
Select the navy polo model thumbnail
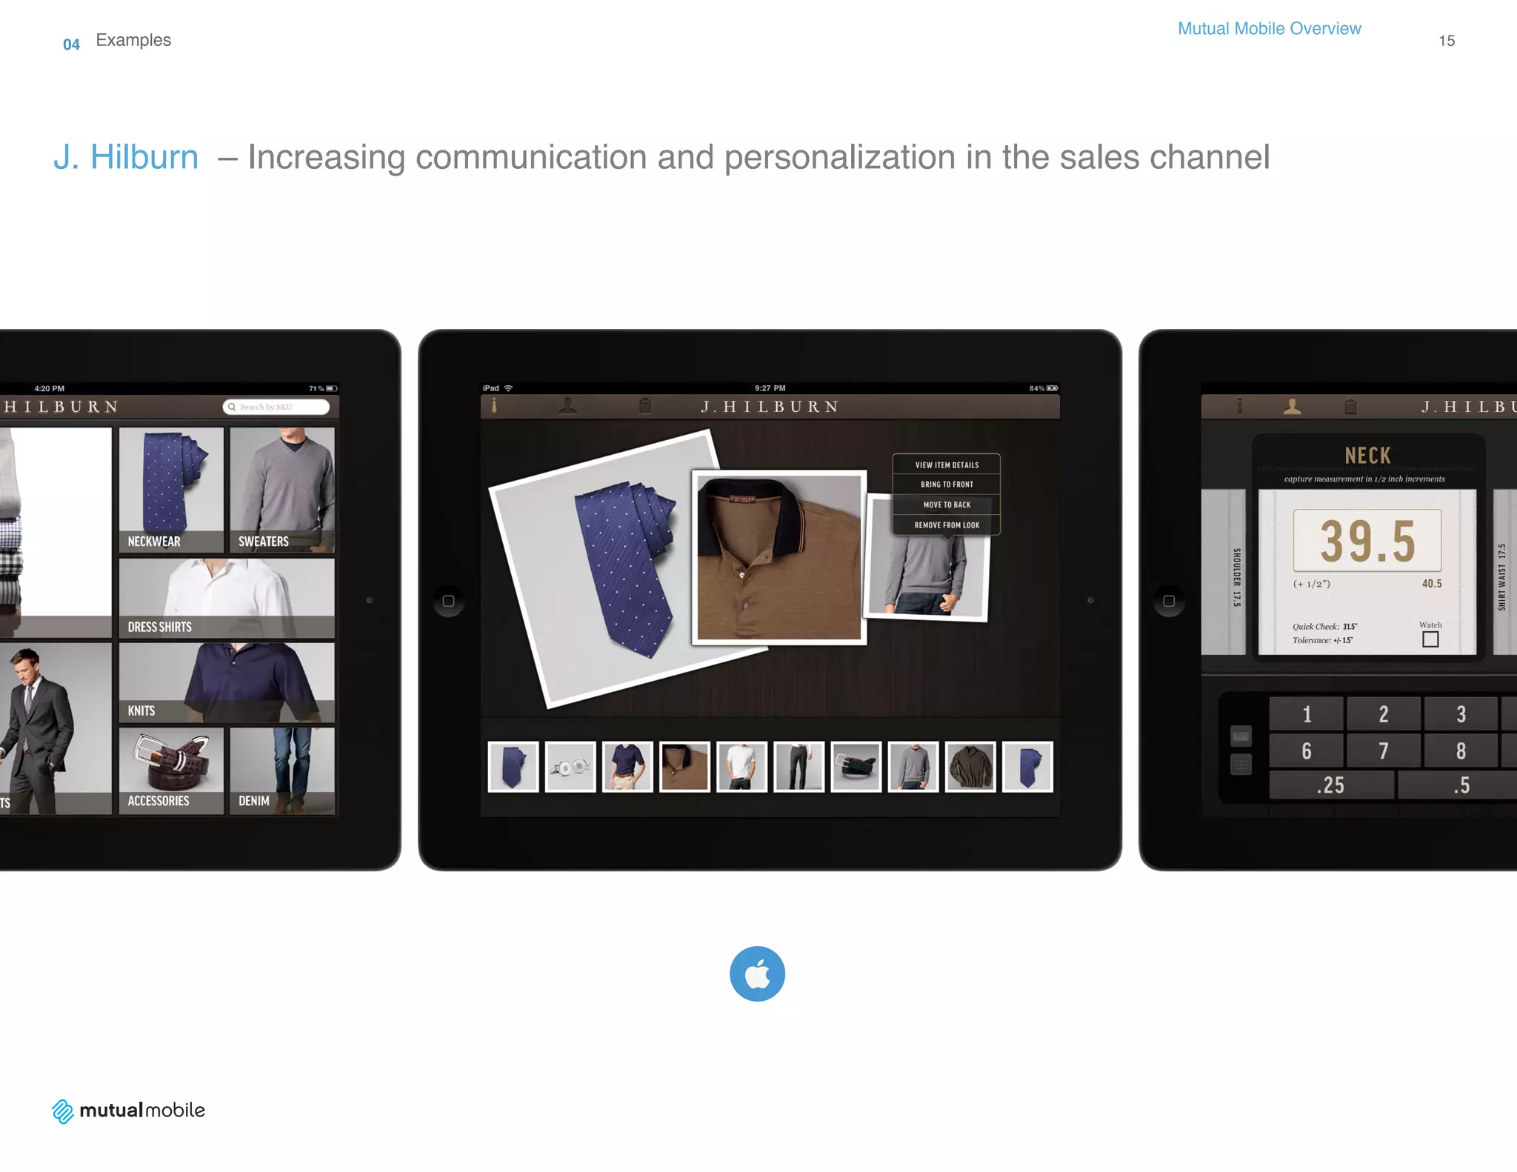tap(627, 767)
